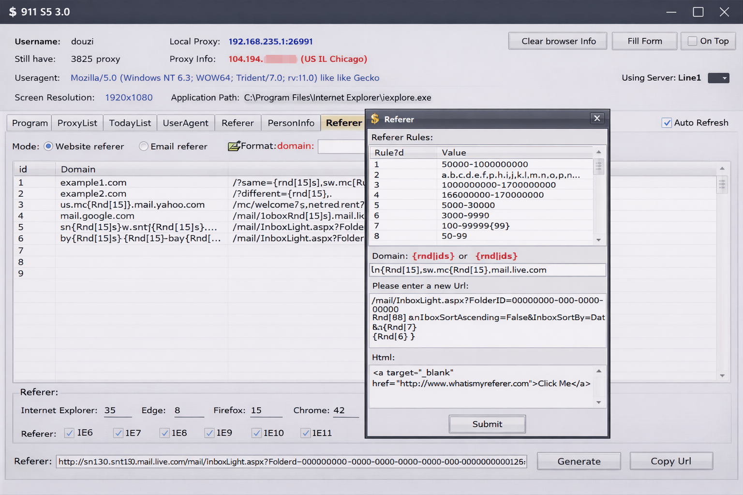Screen dimensions: 743x495
Task: Click the 911 S5 dollar logo icon
Action: click(12, 12)
